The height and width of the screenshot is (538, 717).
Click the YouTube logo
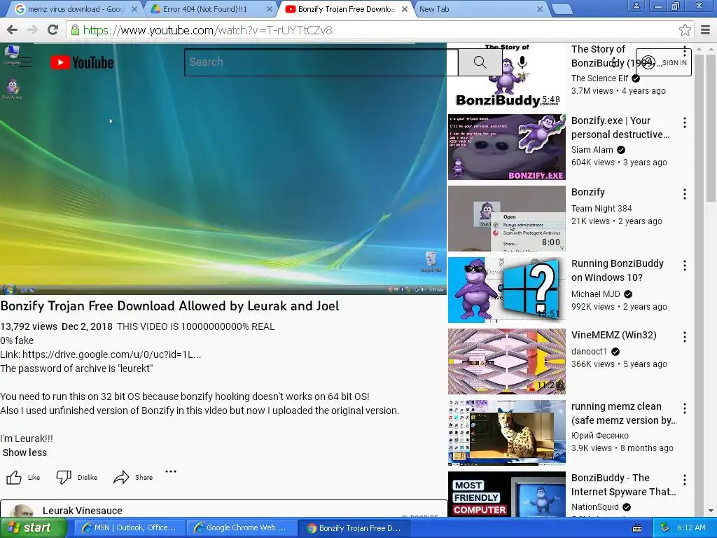(x=82, y=62)
